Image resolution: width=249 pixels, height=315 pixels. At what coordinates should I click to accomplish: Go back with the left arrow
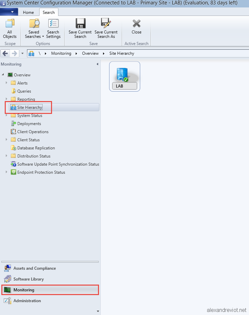click(x=5, y=53)
